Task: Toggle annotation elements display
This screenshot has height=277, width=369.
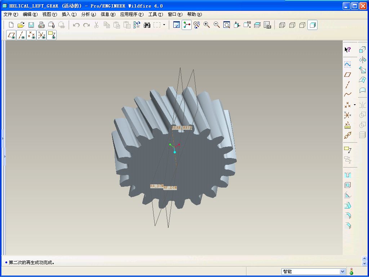Action: 52,35
